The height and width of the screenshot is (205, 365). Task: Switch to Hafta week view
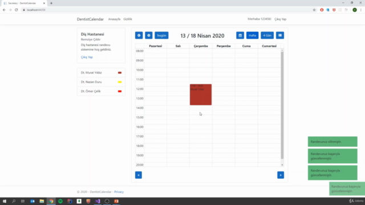(252, 35)
